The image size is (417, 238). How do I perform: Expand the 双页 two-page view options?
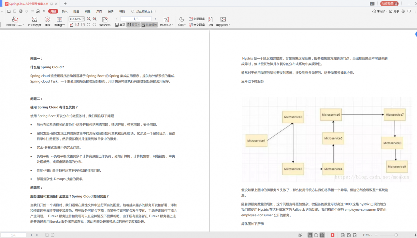tap(138, 25)
